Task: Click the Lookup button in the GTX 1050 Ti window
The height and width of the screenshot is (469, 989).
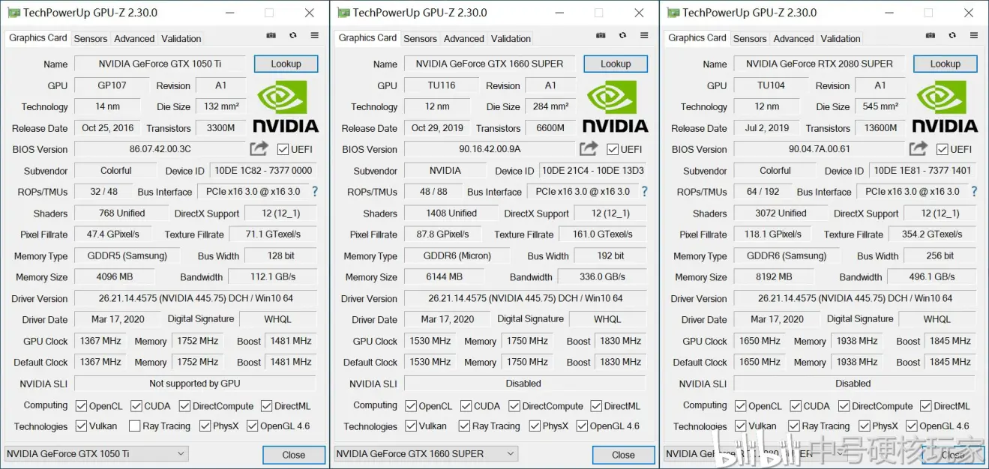Action: click(286, 64)
